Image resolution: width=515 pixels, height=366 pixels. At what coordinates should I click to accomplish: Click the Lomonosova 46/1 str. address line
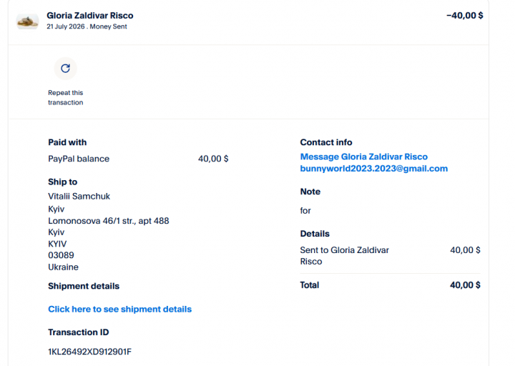tap(109, 221)
